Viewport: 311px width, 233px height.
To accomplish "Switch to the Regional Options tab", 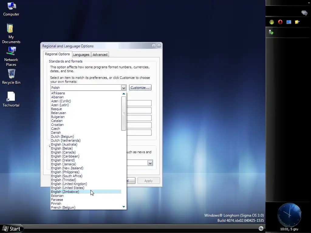I will (57, 54).
